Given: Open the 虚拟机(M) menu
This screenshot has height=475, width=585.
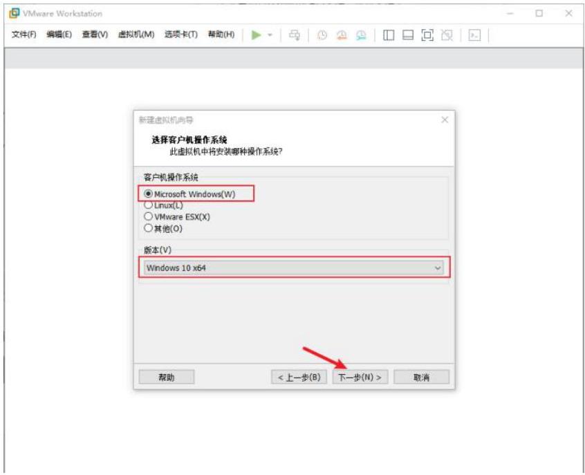Looking at the screenshot, I should 136,35.
